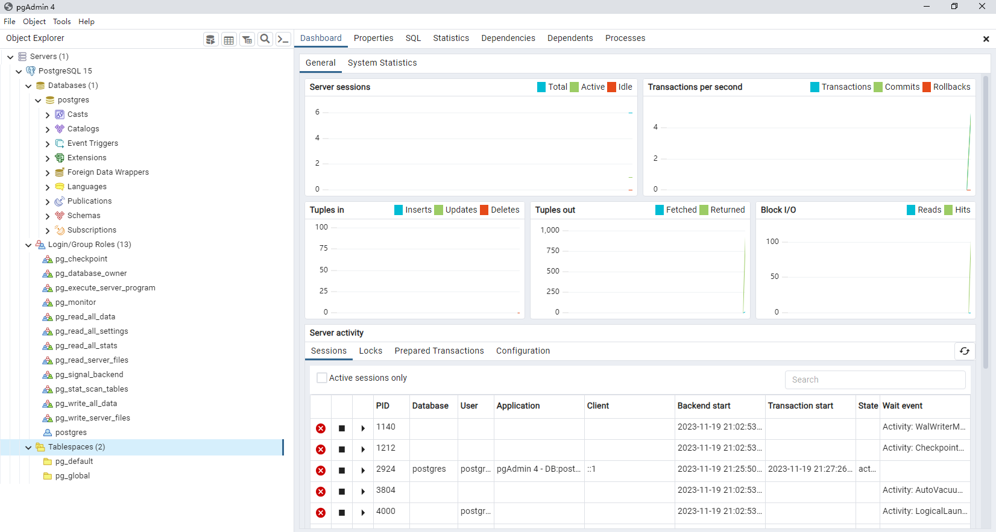The height and width of the screenshot is (532, 996).
Task: Switch to System Statistics tab
Action: (x=382, y=63)
